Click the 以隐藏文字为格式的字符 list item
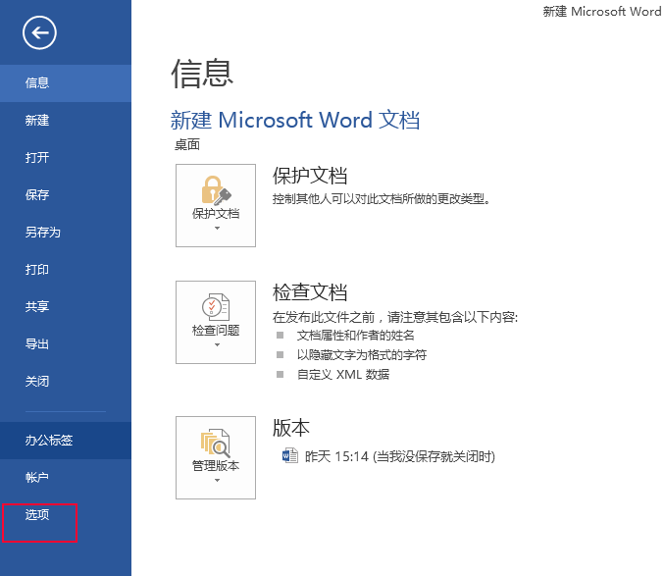Viewport: 665px width, 576px height. click(x=361, y=355)
